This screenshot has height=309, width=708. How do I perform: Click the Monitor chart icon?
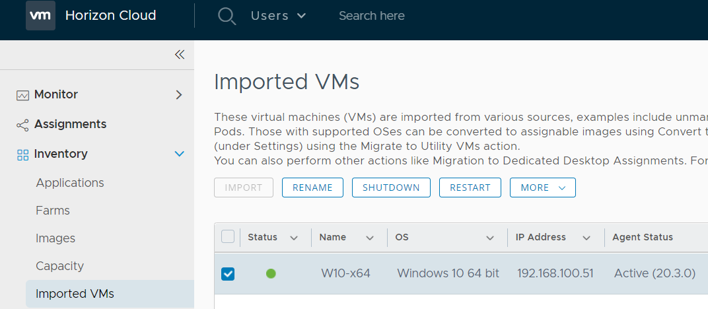[22, 95]
